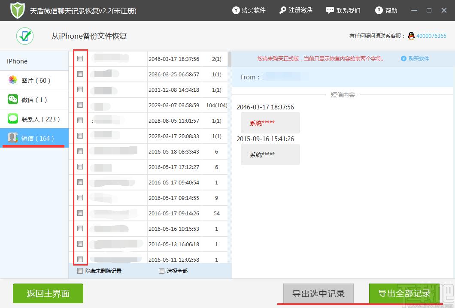Click the green shield app logo
Image resolution: width=455 pixels, height=308 pixels.
click(18, 10)
